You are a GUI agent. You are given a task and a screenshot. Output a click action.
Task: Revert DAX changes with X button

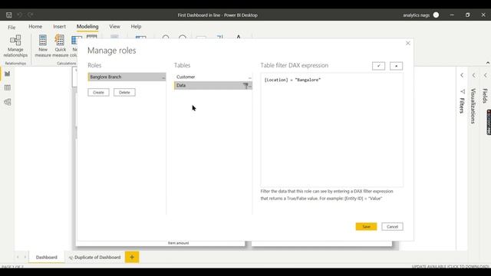pyautogui.click(x=396, y=66)
